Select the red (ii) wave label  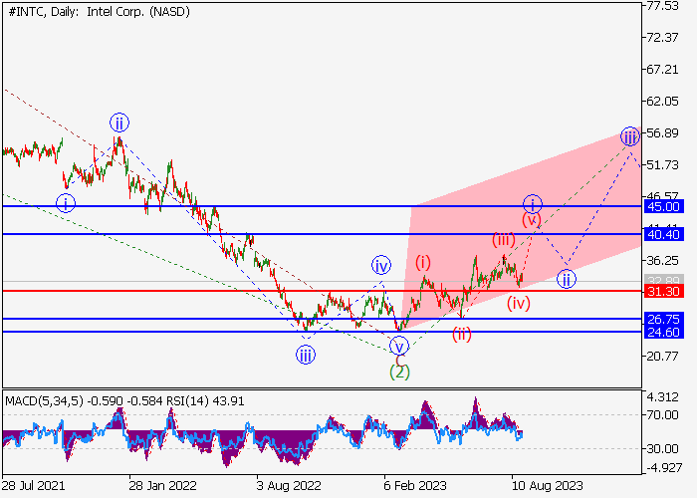click(462, 334)
